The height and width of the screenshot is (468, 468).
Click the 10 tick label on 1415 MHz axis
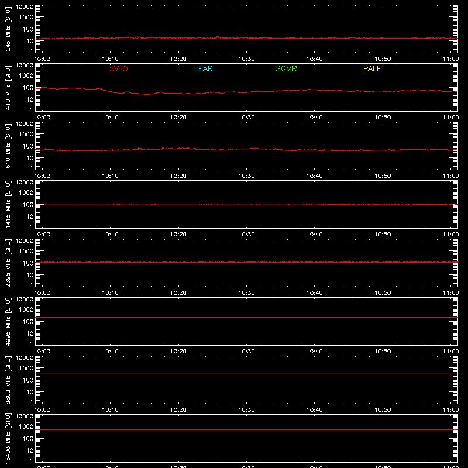pyautogui.click(x=30, y=216)
